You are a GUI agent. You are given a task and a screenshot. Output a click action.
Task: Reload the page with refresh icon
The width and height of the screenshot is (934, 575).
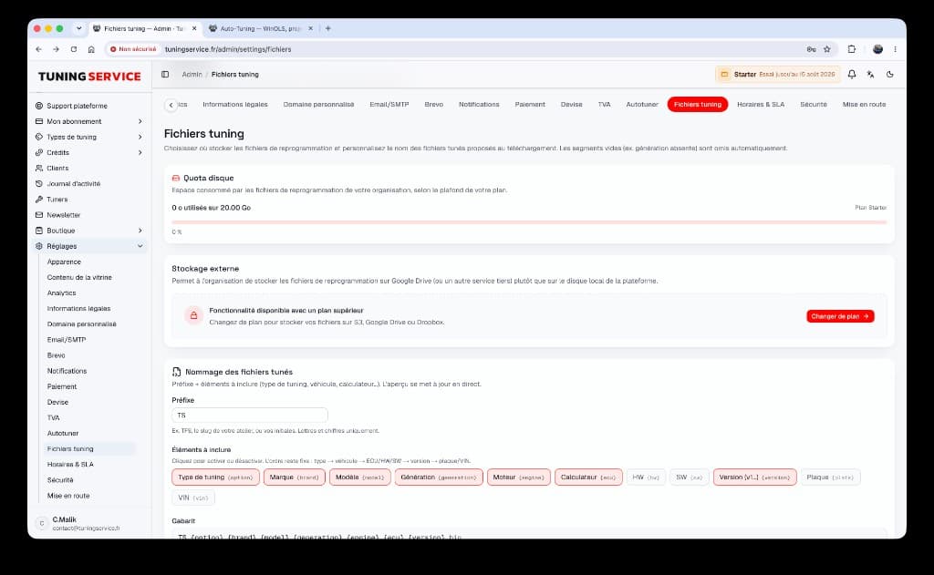[x=74, y=49]
